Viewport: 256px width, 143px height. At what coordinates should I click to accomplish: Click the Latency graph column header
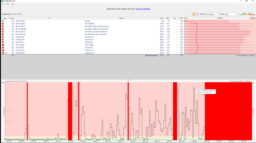pyautogui.click(x=220, y=18)
